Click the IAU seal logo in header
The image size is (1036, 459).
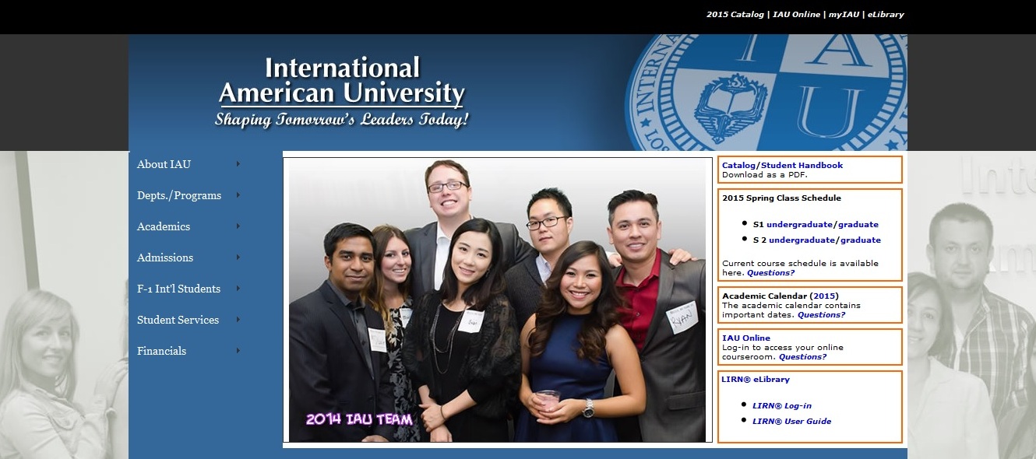coord(766,92)
